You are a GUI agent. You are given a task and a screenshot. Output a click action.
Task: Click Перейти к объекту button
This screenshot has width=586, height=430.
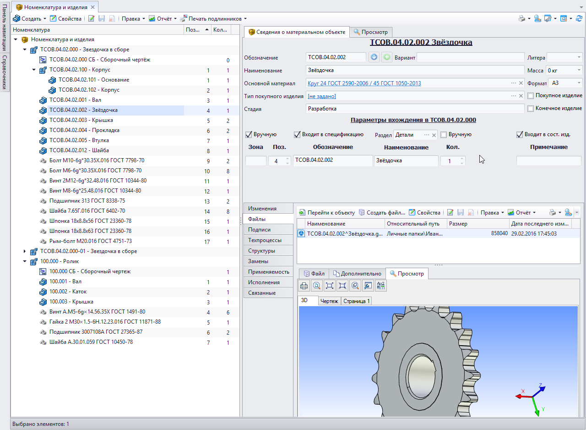coord(326,213)
